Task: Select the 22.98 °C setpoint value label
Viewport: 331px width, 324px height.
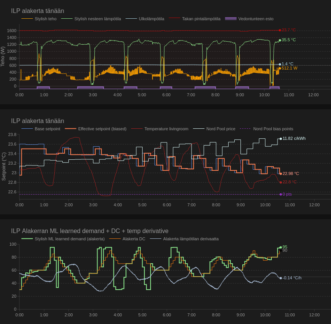Action: pyautogui.click(x=290, y=173)
